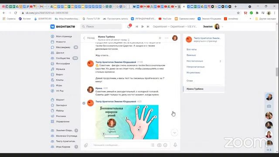Image resolution: width=279 pixels, height=157 pixels.
Task: Click the Реклама megaphone icon
Action: [x=52, y=116]
